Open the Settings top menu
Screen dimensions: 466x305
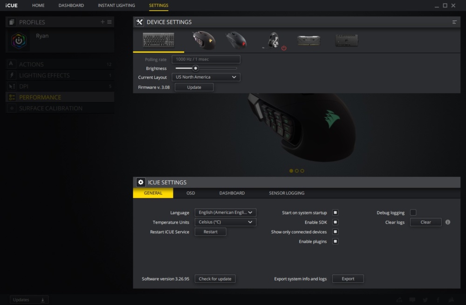tap(159, 5)
